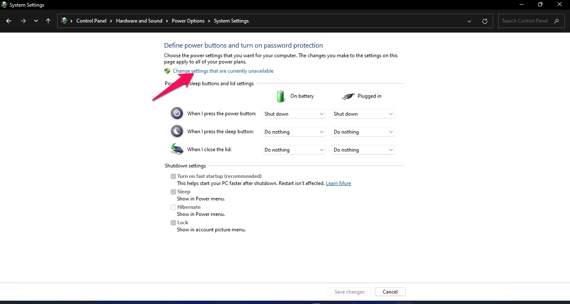
Task: Click the UAC shield icon
Action: pos(167,71)
